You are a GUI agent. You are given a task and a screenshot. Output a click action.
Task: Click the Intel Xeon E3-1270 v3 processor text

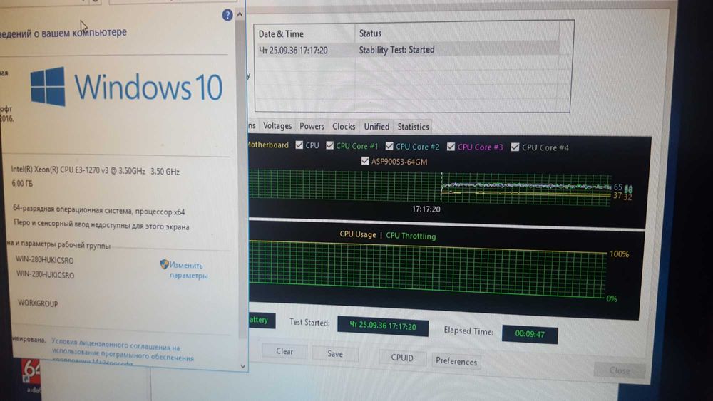(95, 171)
